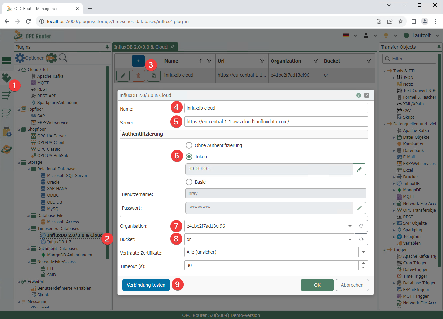Delete the influxdb cloud entry with trash icon

pyautogui.click(x=138, y=76)
